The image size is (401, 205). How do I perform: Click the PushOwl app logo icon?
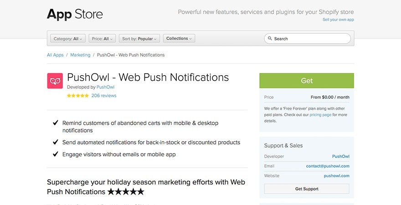coord(55,81)
